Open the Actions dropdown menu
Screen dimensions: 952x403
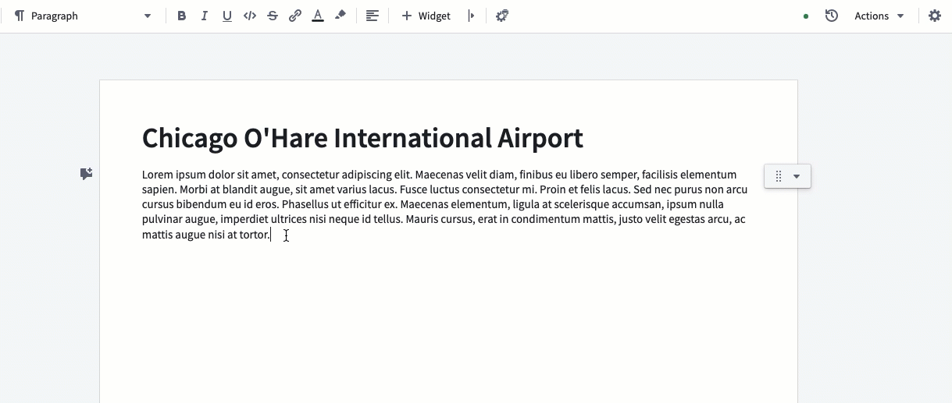(879, 16)
